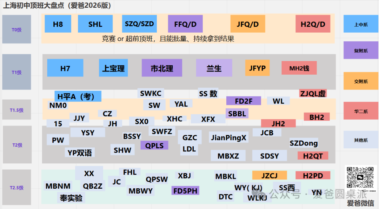Click the MBXZ label
This screenshot has width=379, height=209.
[x=228, y=156]
